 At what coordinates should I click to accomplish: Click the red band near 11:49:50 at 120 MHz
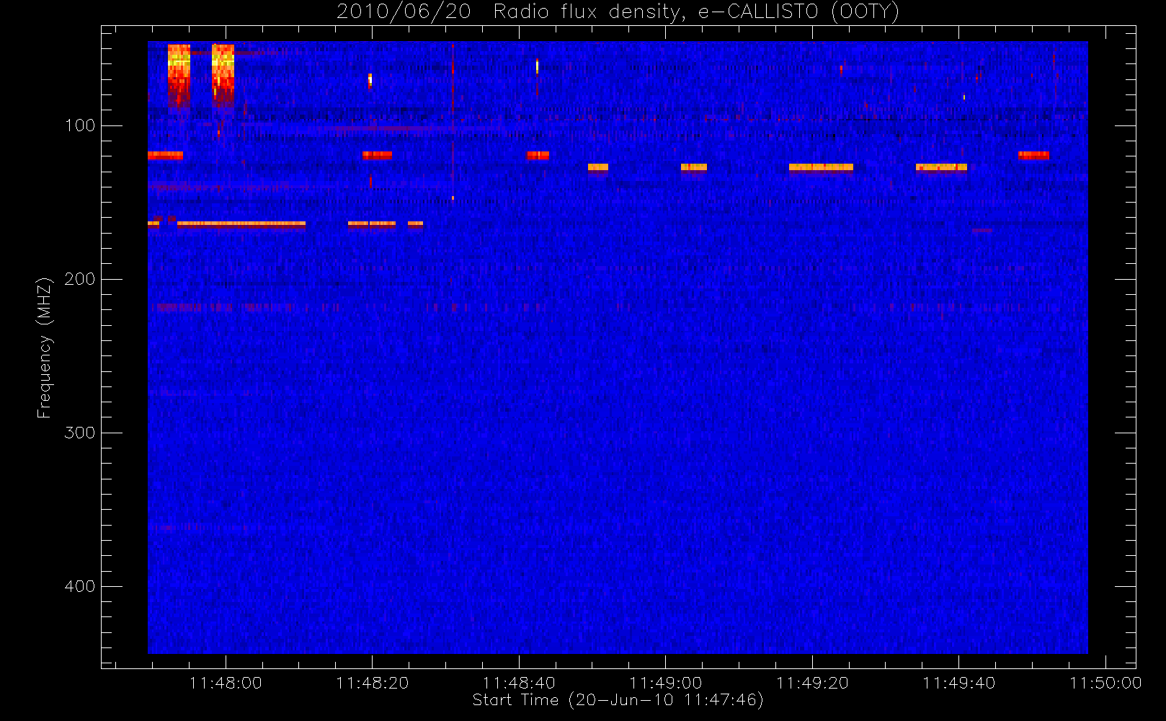point(1033,155)
